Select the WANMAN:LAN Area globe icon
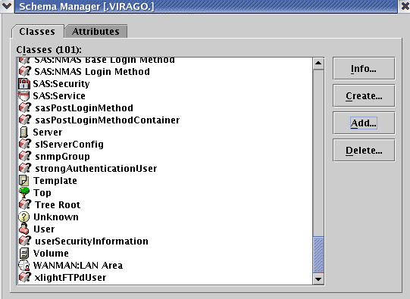Image resolution: width=410 pixels, height=299 pixels. coord(24,265)
